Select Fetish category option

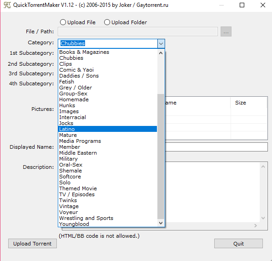tap(107, 82)
